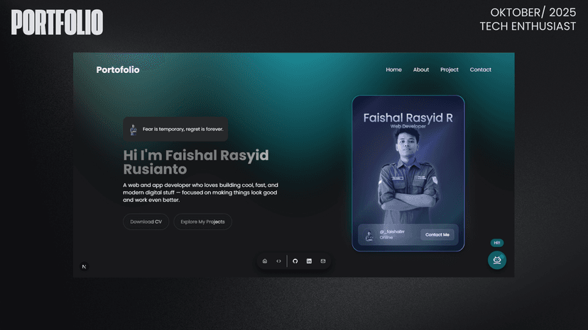Click the home icon in bottom dock
Viewport: 588px width, 330px height.
(265, 261)
